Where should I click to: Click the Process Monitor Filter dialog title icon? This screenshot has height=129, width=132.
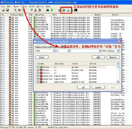tap(35, 42)
